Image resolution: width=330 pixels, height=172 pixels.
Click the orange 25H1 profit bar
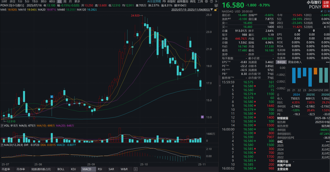(315, 71)
